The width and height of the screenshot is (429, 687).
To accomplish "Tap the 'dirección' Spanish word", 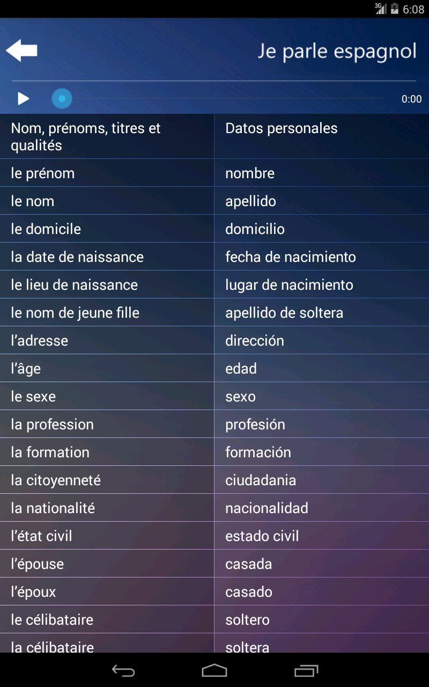I will click(255, 341).
